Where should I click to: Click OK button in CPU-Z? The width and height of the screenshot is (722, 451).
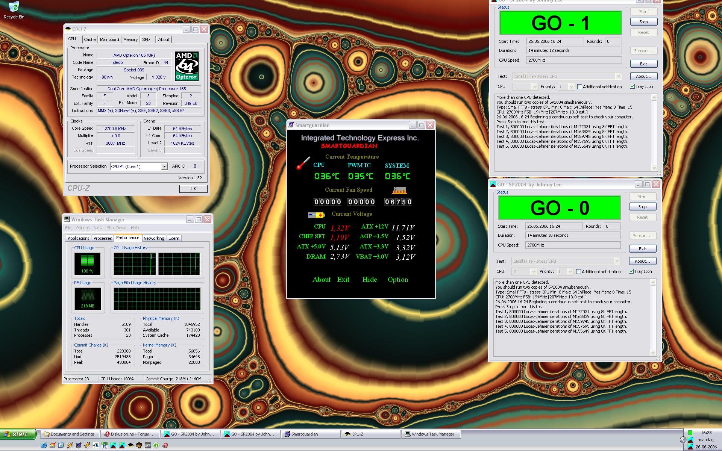tap(193, 189)
